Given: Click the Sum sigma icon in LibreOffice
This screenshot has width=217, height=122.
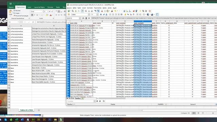Looking at the screenshot, I should (86, 18).
